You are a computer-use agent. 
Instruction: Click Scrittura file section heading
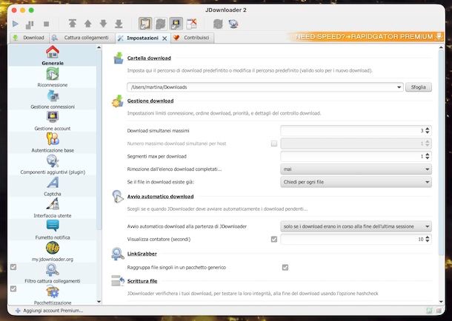point(142,281)
